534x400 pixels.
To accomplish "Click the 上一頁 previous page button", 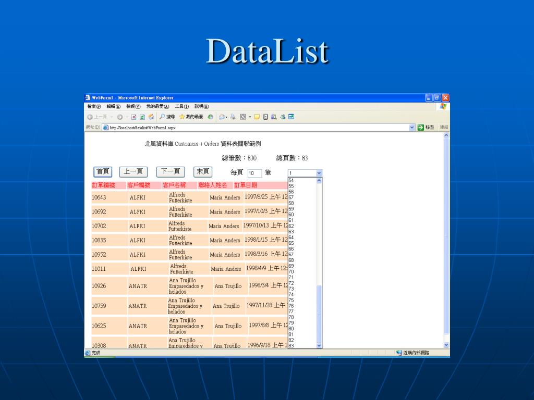I will (x=133, y=172).
